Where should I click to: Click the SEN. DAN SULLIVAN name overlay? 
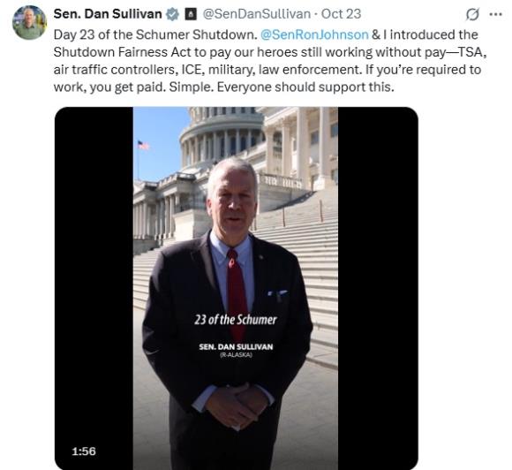tap(236, 347)
